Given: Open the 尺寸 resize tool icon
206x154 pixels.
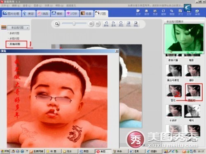Looking at the screenshot, I should pos(180,12).
